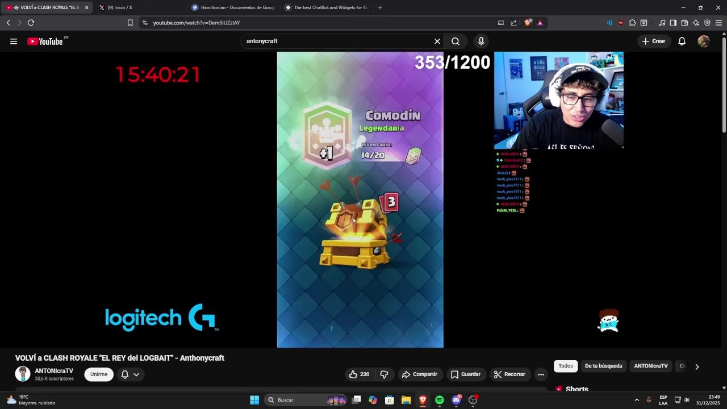Open the YouTube guide hamburger menu
Image resolution: width=727 pixels, height=409 pixels.
point(14,41)
